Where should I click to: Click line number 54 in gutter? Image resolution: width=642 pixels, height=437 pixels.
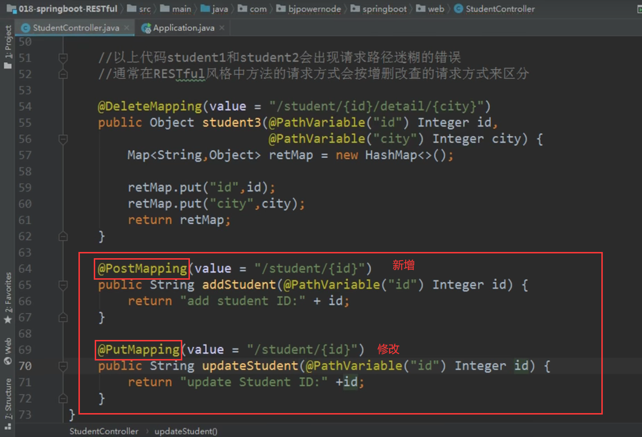pos(25,107)
